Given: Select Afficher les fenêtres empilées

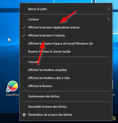Looking at the screenshot, I should (x=66, y=70).
